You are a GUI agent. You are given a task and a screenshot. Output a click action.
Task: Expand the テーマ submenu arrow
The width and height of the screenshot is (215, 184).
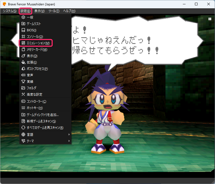[69, 141]
